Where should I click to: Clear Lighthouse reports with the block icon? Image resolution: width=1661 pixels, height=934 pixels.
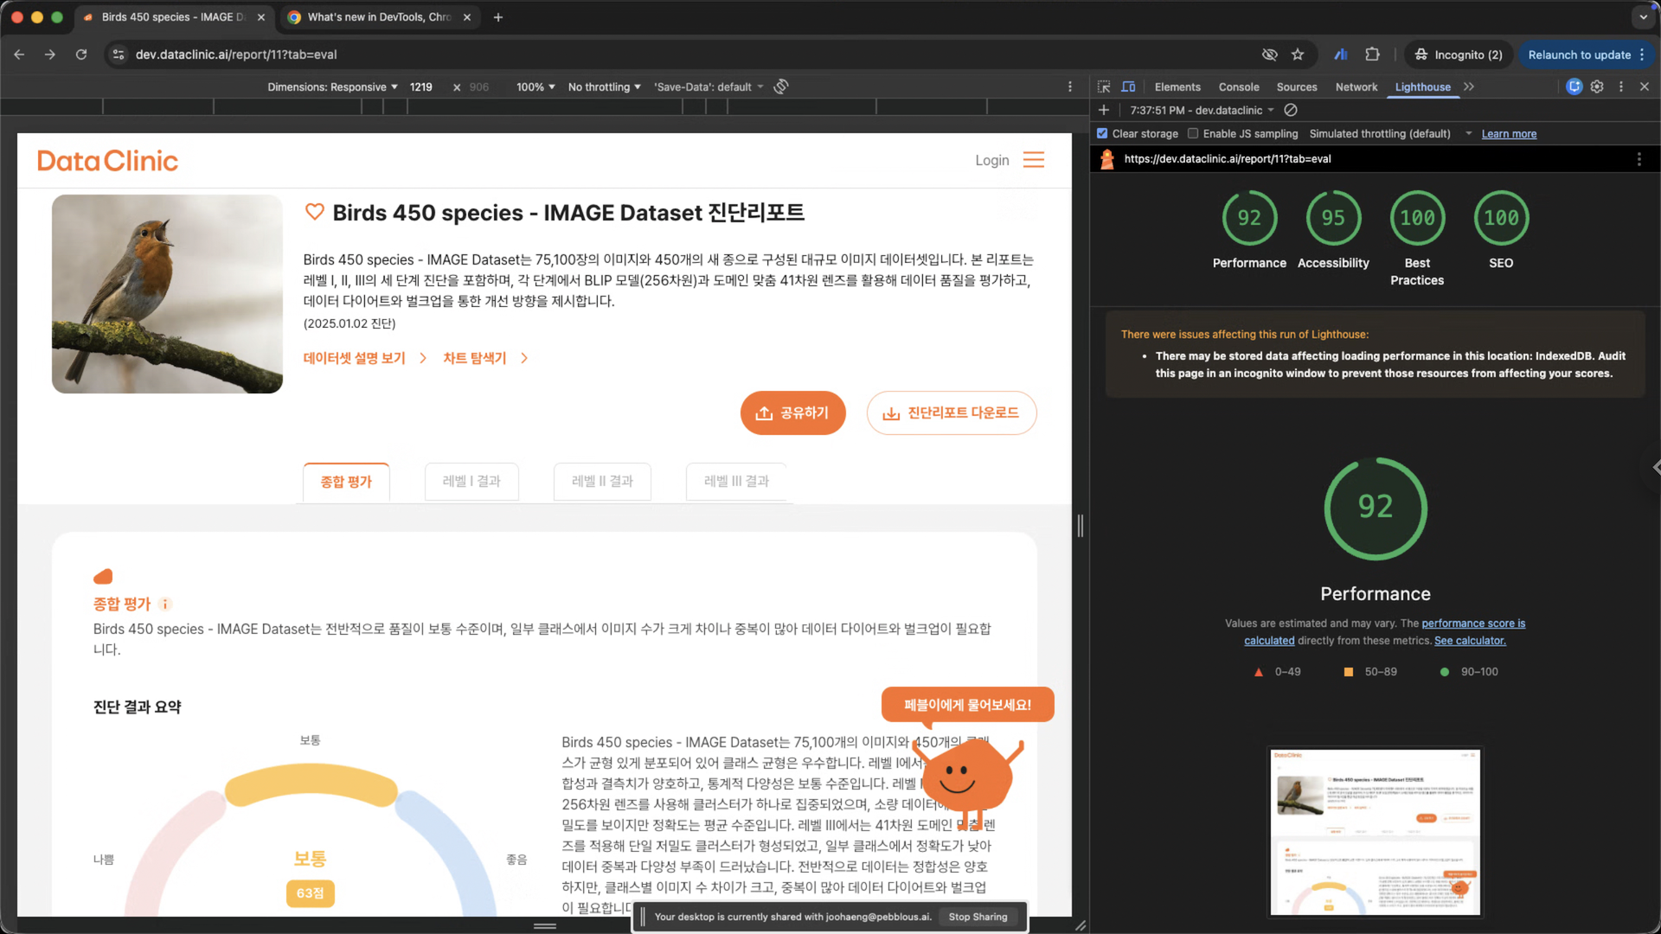pyautogui.click(x=1291, y=110)
